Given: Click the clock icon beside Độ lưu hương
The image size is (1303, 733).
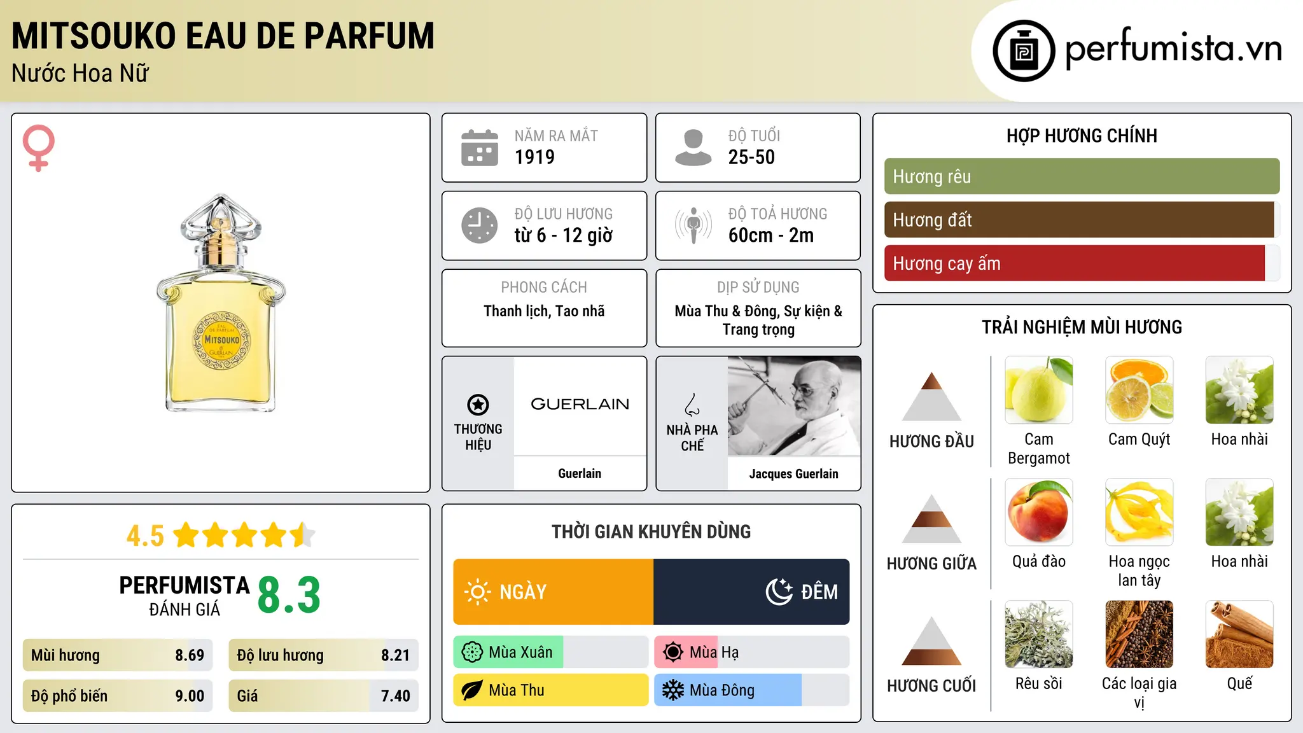Looking at the screenshot, I should 480,225.
